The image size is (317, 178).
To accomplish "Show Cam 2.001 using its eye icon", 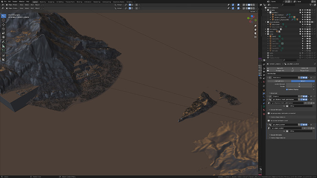I will [x=305, y=39].
